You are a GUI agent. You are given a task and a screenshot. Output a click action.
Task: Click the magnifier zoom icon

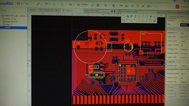click(x=79, y=5)
